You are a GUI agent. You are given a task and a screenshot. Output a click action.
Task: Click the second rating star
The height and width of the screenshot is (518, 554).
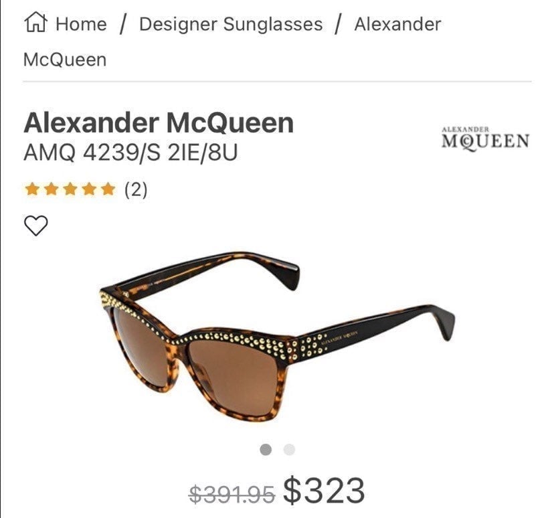click(52, 189)
